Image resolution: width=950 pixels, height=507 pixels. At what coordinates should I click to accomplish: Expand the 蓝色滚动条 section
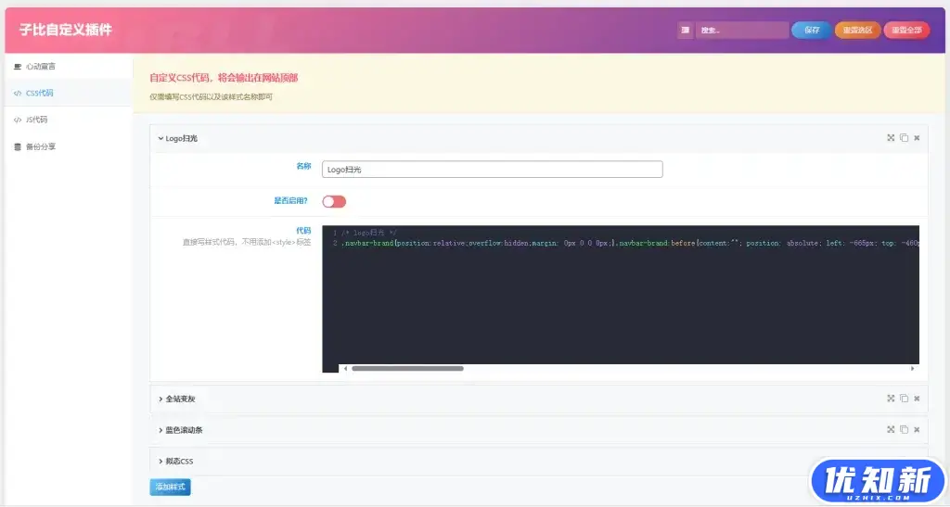(x=182, y=430)
